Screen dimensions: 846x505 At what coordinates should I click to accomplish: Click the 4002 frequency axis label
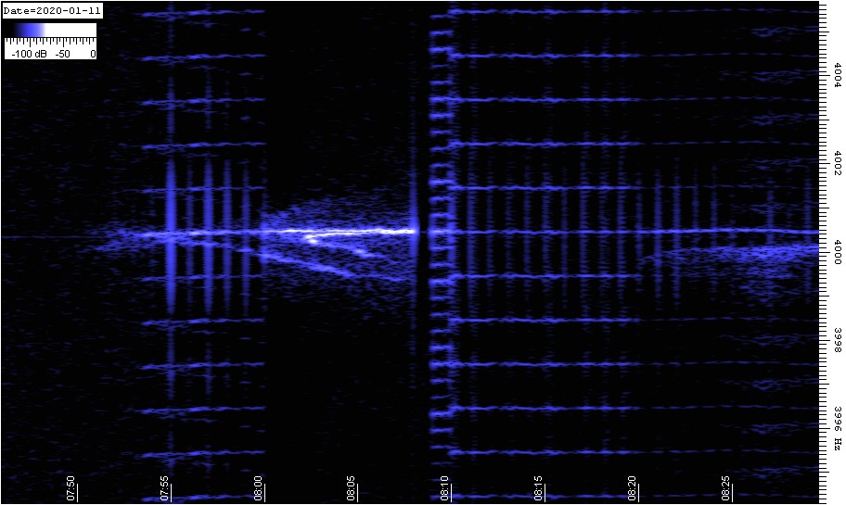(x=838, y=163)
